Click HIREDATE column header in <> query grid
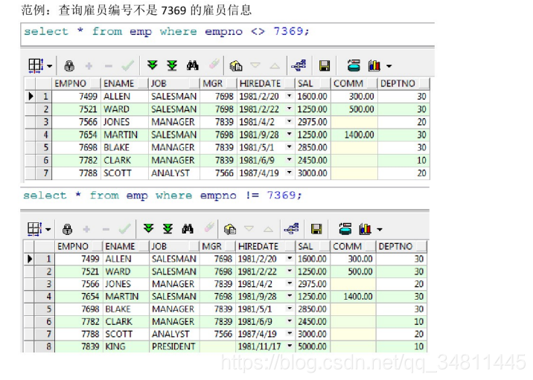This screenshot has width=533, height=380. (x=266, y=83)
